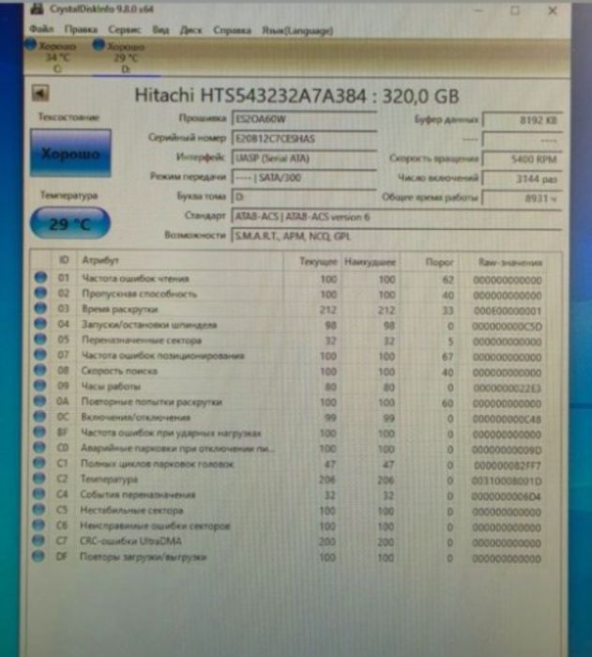Click the previous disk arrow button

40,93
